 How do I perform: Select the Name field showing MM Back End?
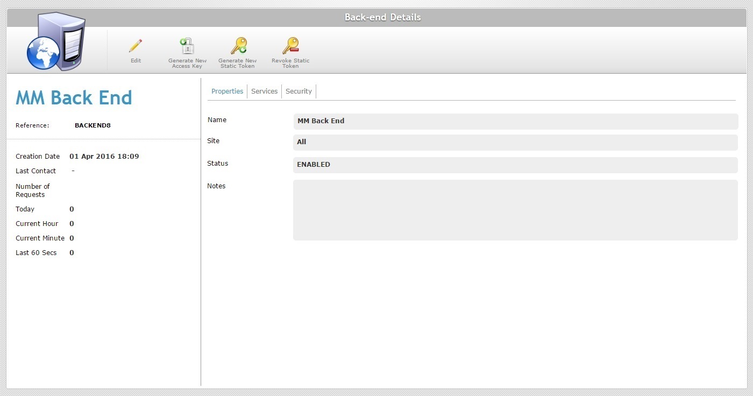[515, 121]
